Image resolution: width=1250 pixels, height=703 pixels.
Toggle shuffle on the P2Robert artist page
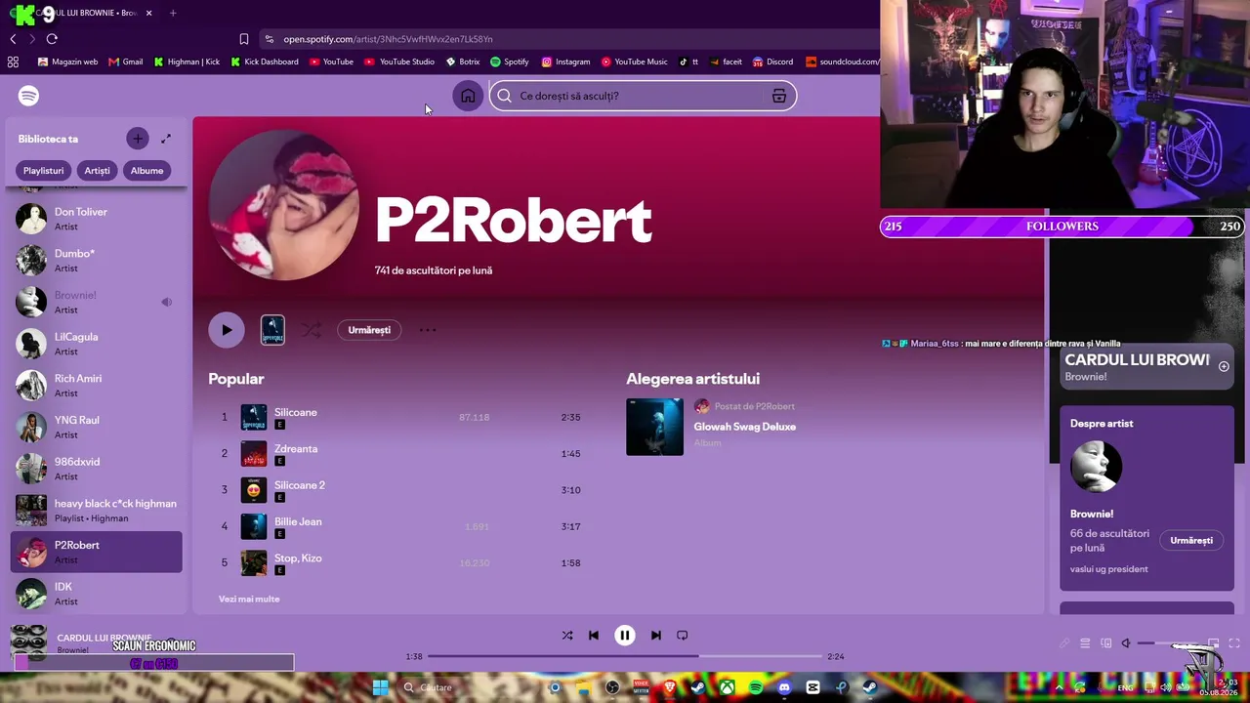[x=311, y=330]
